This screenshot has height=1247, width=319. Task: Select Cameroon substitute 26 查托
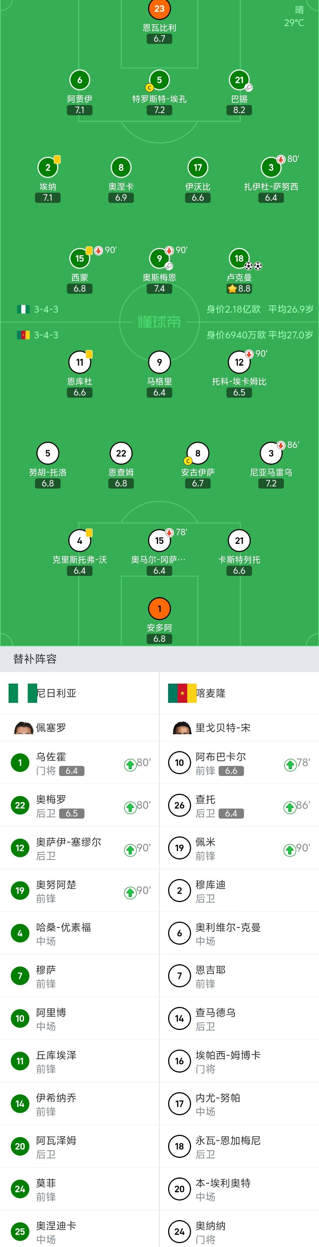(x=239, y=806)
